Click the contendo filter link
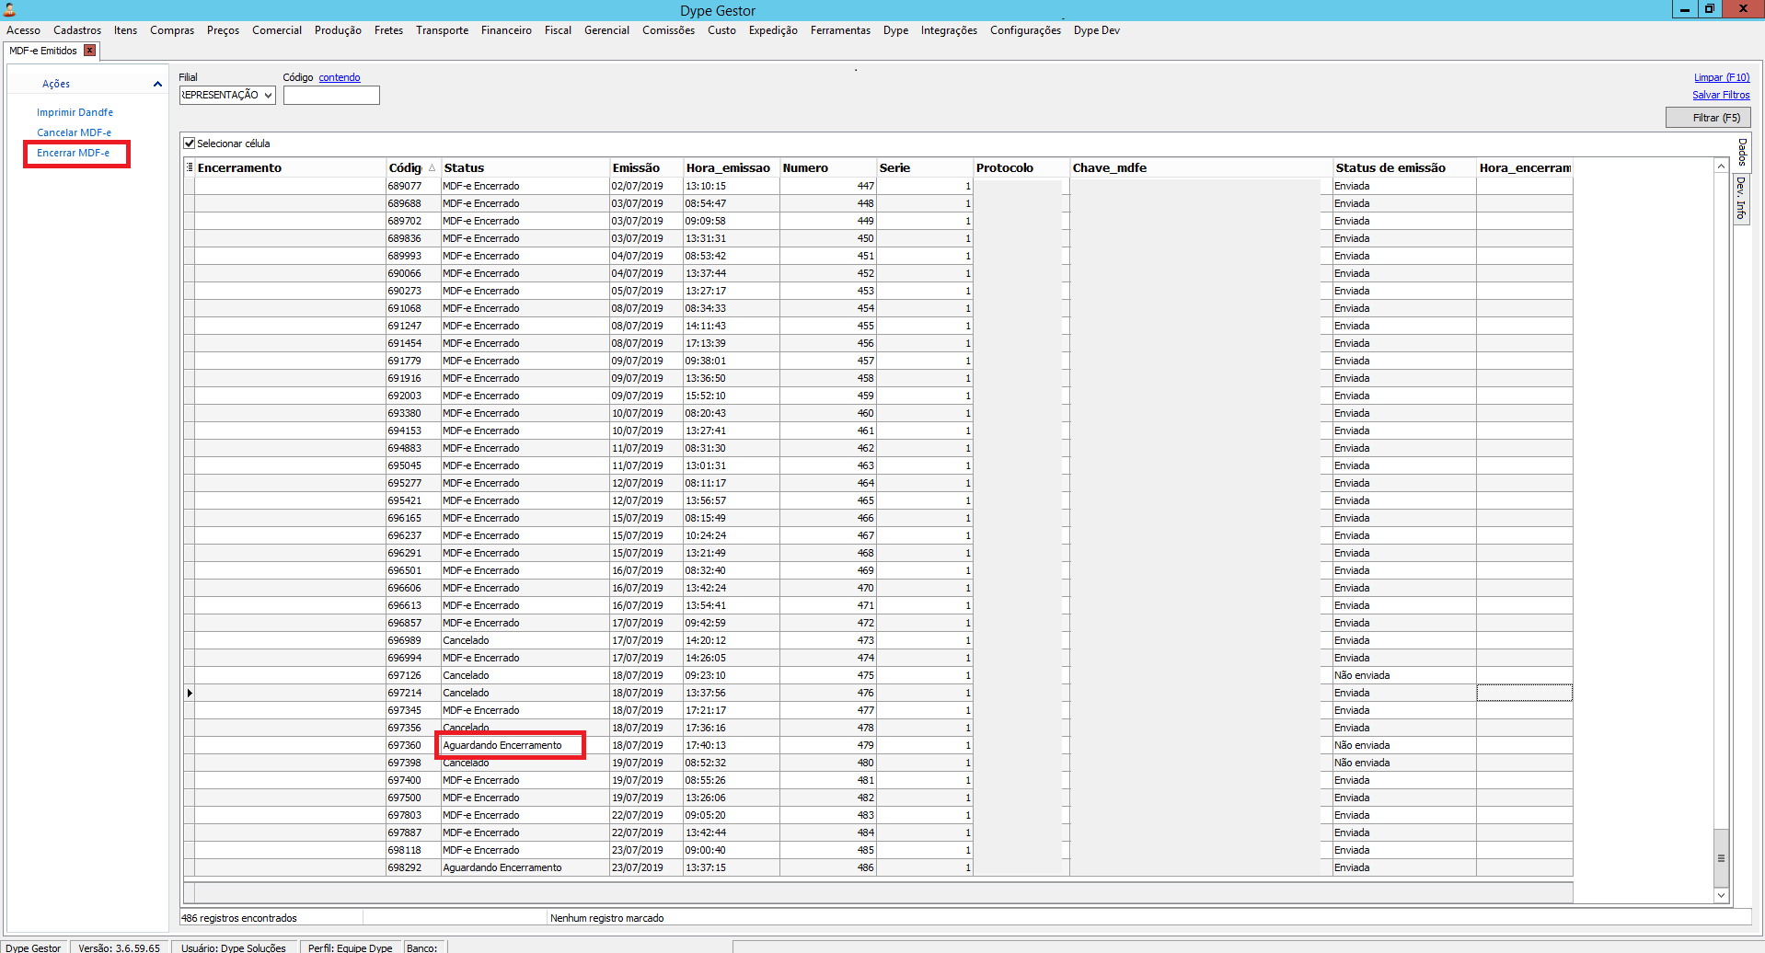Viewport: 1765px width, 953px height. pyautogui.click(x=340, y=77)
